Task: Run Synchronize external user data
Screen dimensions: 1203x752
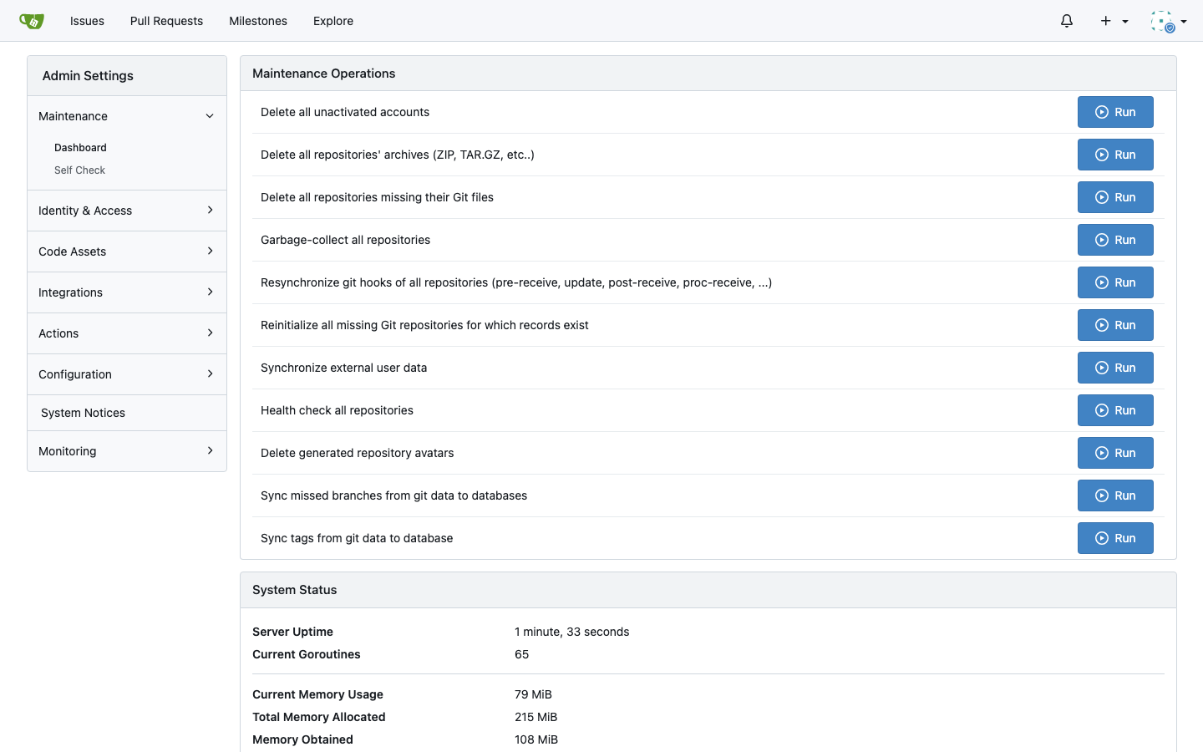Action: pos(1115,368)
